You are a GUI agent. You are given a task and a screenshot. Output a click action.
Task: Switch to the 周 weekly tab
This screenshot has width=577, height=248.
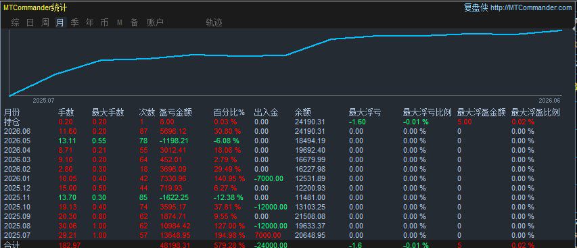[x=45, y=23]
